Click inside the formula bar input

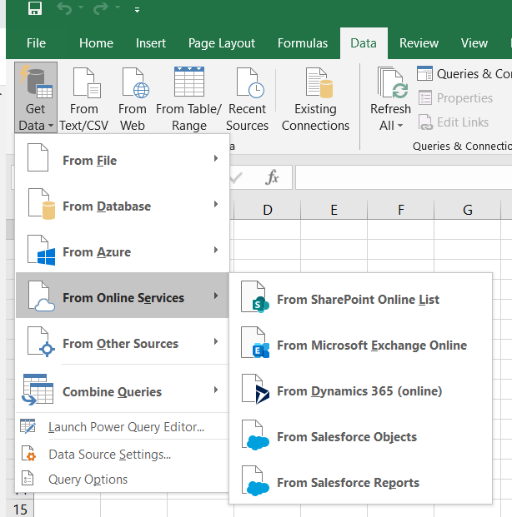click(x=400, y=177)
